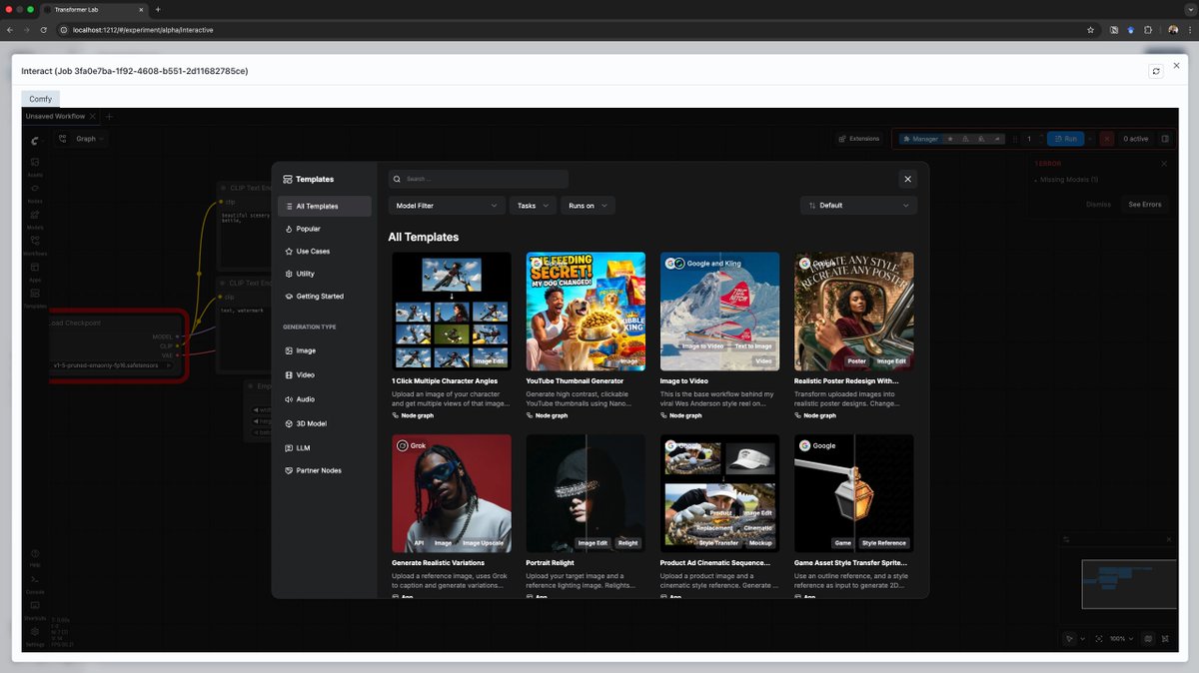Click the ComfyUI logo menu
This screenshot has width=1199, height=673.
click(35, 142)
